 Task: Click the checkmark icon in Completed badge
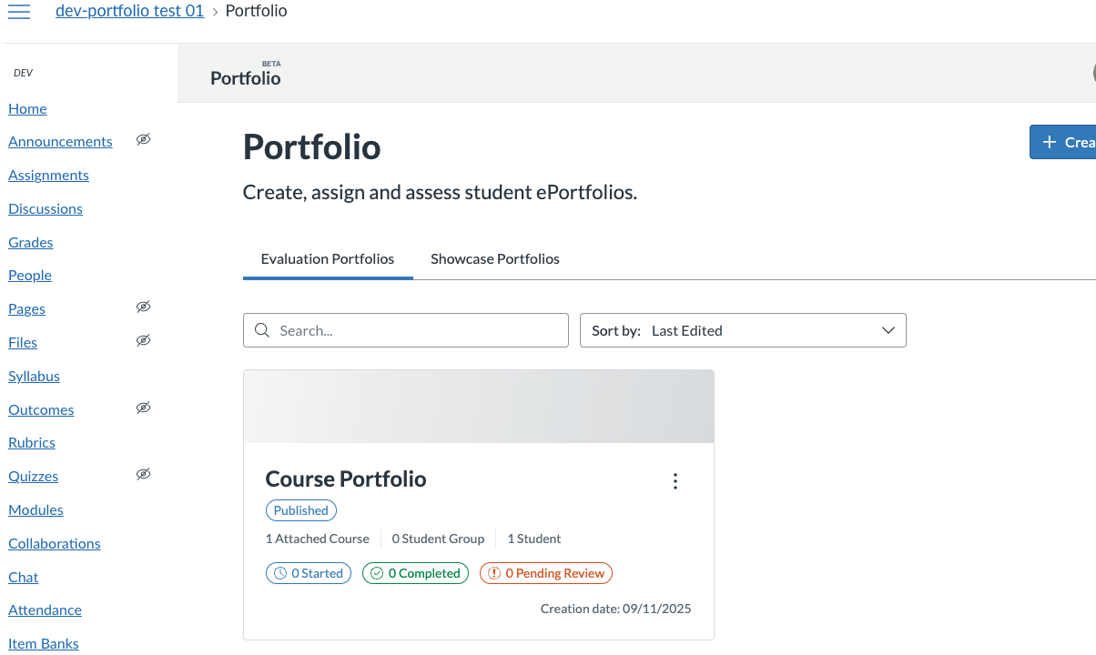[377, 573]
